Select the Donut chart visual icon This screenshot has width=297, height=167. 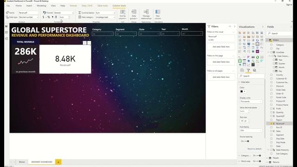[x=258, y=40]
